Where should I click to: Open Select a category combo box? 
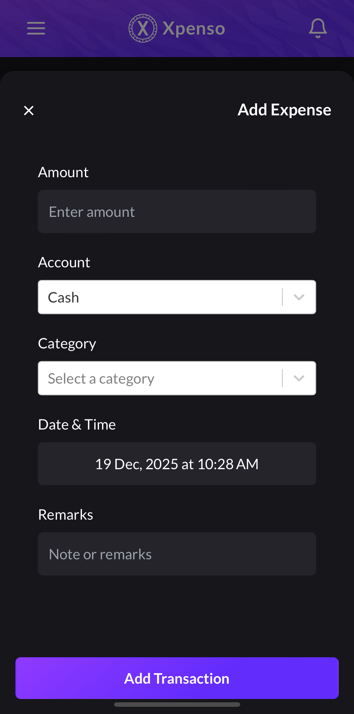(159, 378)
